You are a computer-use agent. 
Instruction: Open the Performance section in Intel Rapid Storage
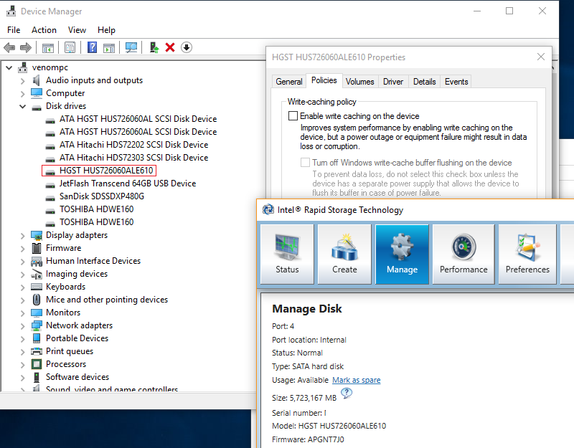pyautogui.click(x=464, y=254)
